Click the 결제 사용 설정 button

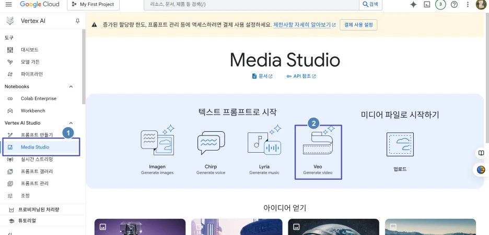[358, 25]
